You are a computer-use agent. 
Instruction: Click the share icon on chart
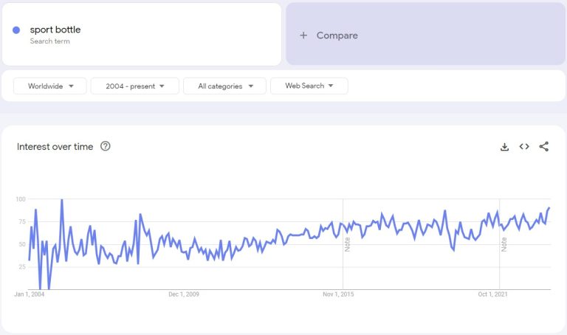544,147
